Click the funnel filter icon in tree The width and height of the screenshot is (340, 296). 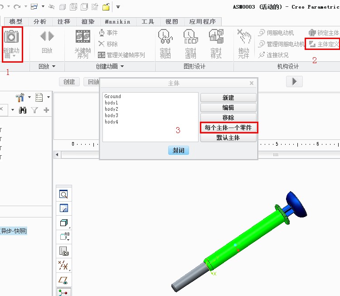34,110
